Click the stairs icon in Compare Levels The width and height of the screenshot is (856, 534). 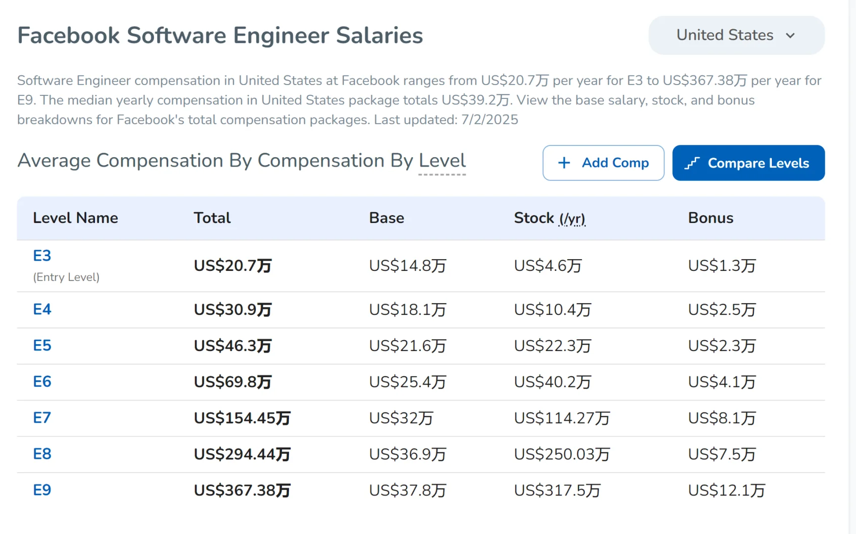coord(692,163)
